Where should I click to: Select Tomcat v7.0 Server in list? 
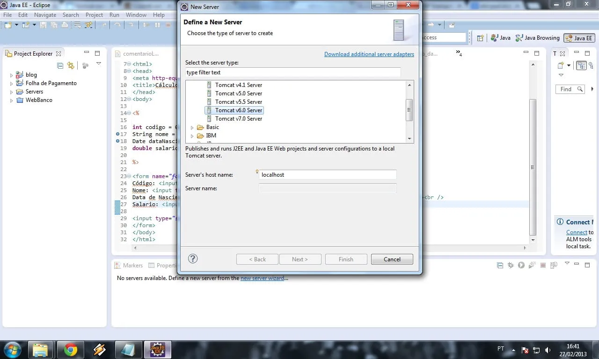(x=238, y=119)
